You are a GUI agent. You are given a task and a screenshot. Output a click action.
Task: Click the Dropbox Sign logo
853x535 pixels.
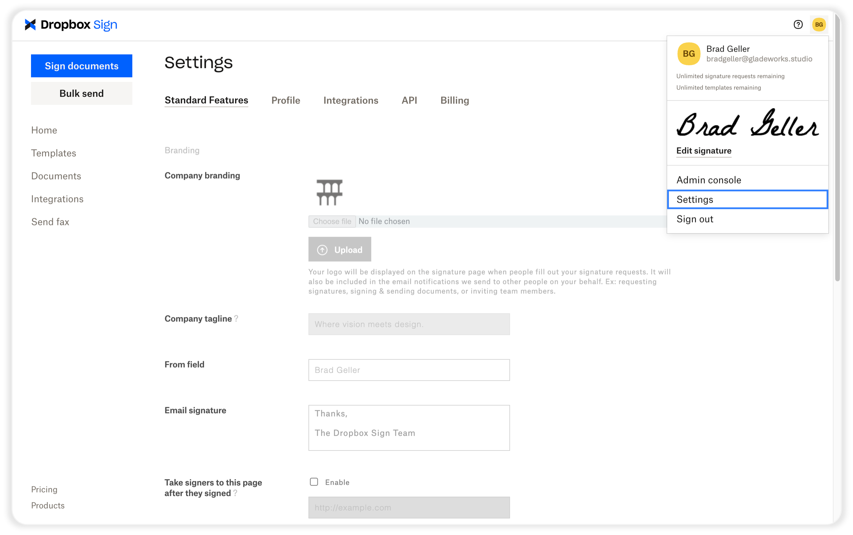(71, 24)
